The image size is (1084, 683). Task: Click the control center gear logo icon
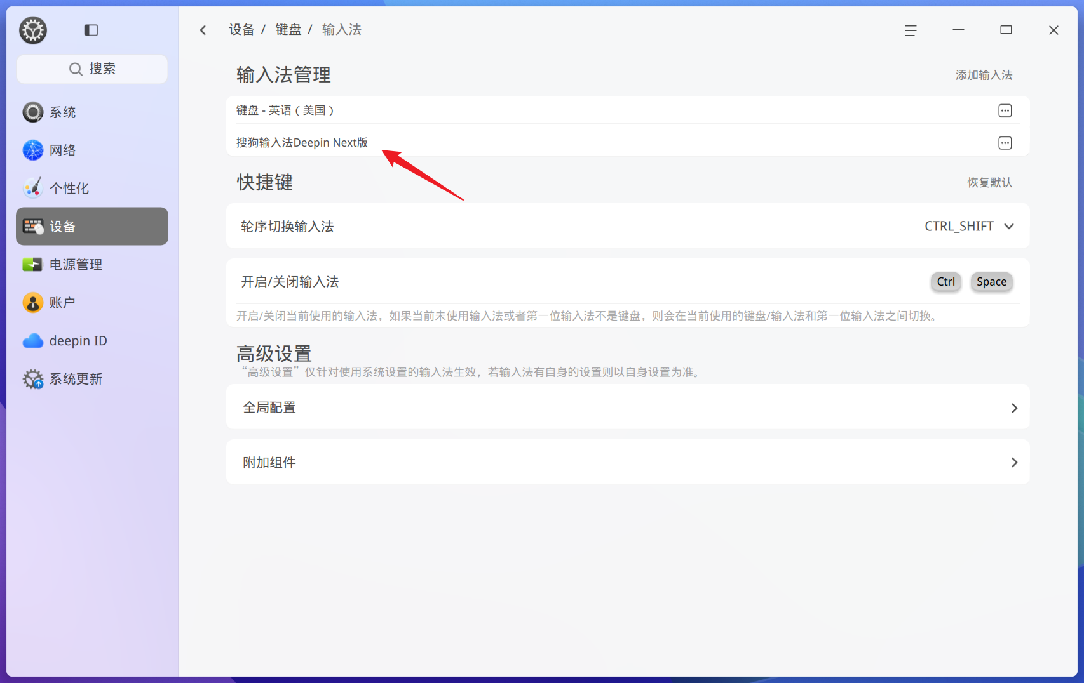pos(33,30)
